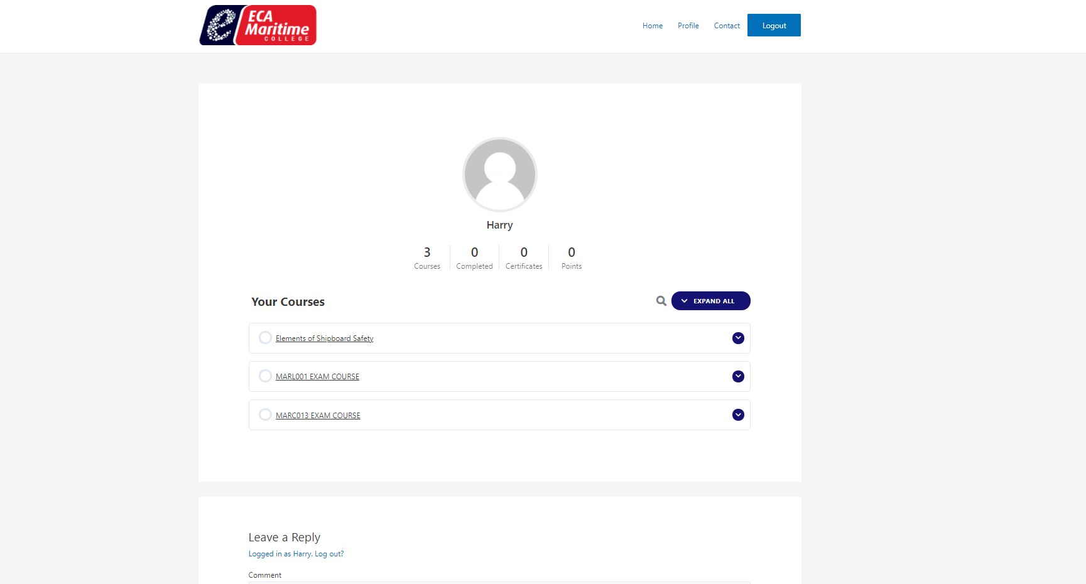Viewport: 1086px width, 584px height.
Task: Click the search magnifier icon
Action: point(661,301)
